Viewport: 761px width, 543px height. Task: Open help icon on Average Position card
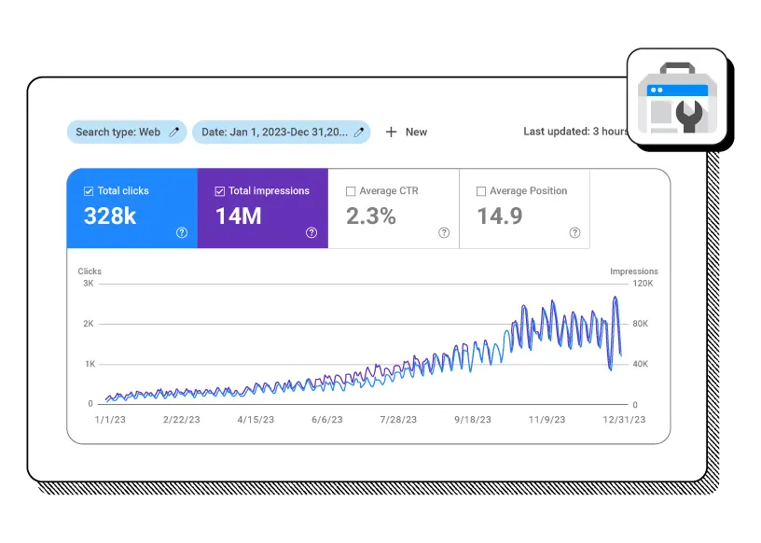point(574,233)
